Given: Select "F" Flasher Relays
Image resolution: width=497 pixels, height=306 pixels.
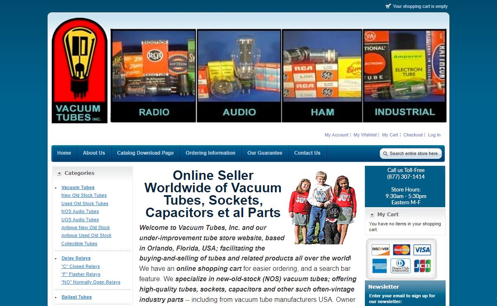Looking at the screenshot, I should coord(81,274).
